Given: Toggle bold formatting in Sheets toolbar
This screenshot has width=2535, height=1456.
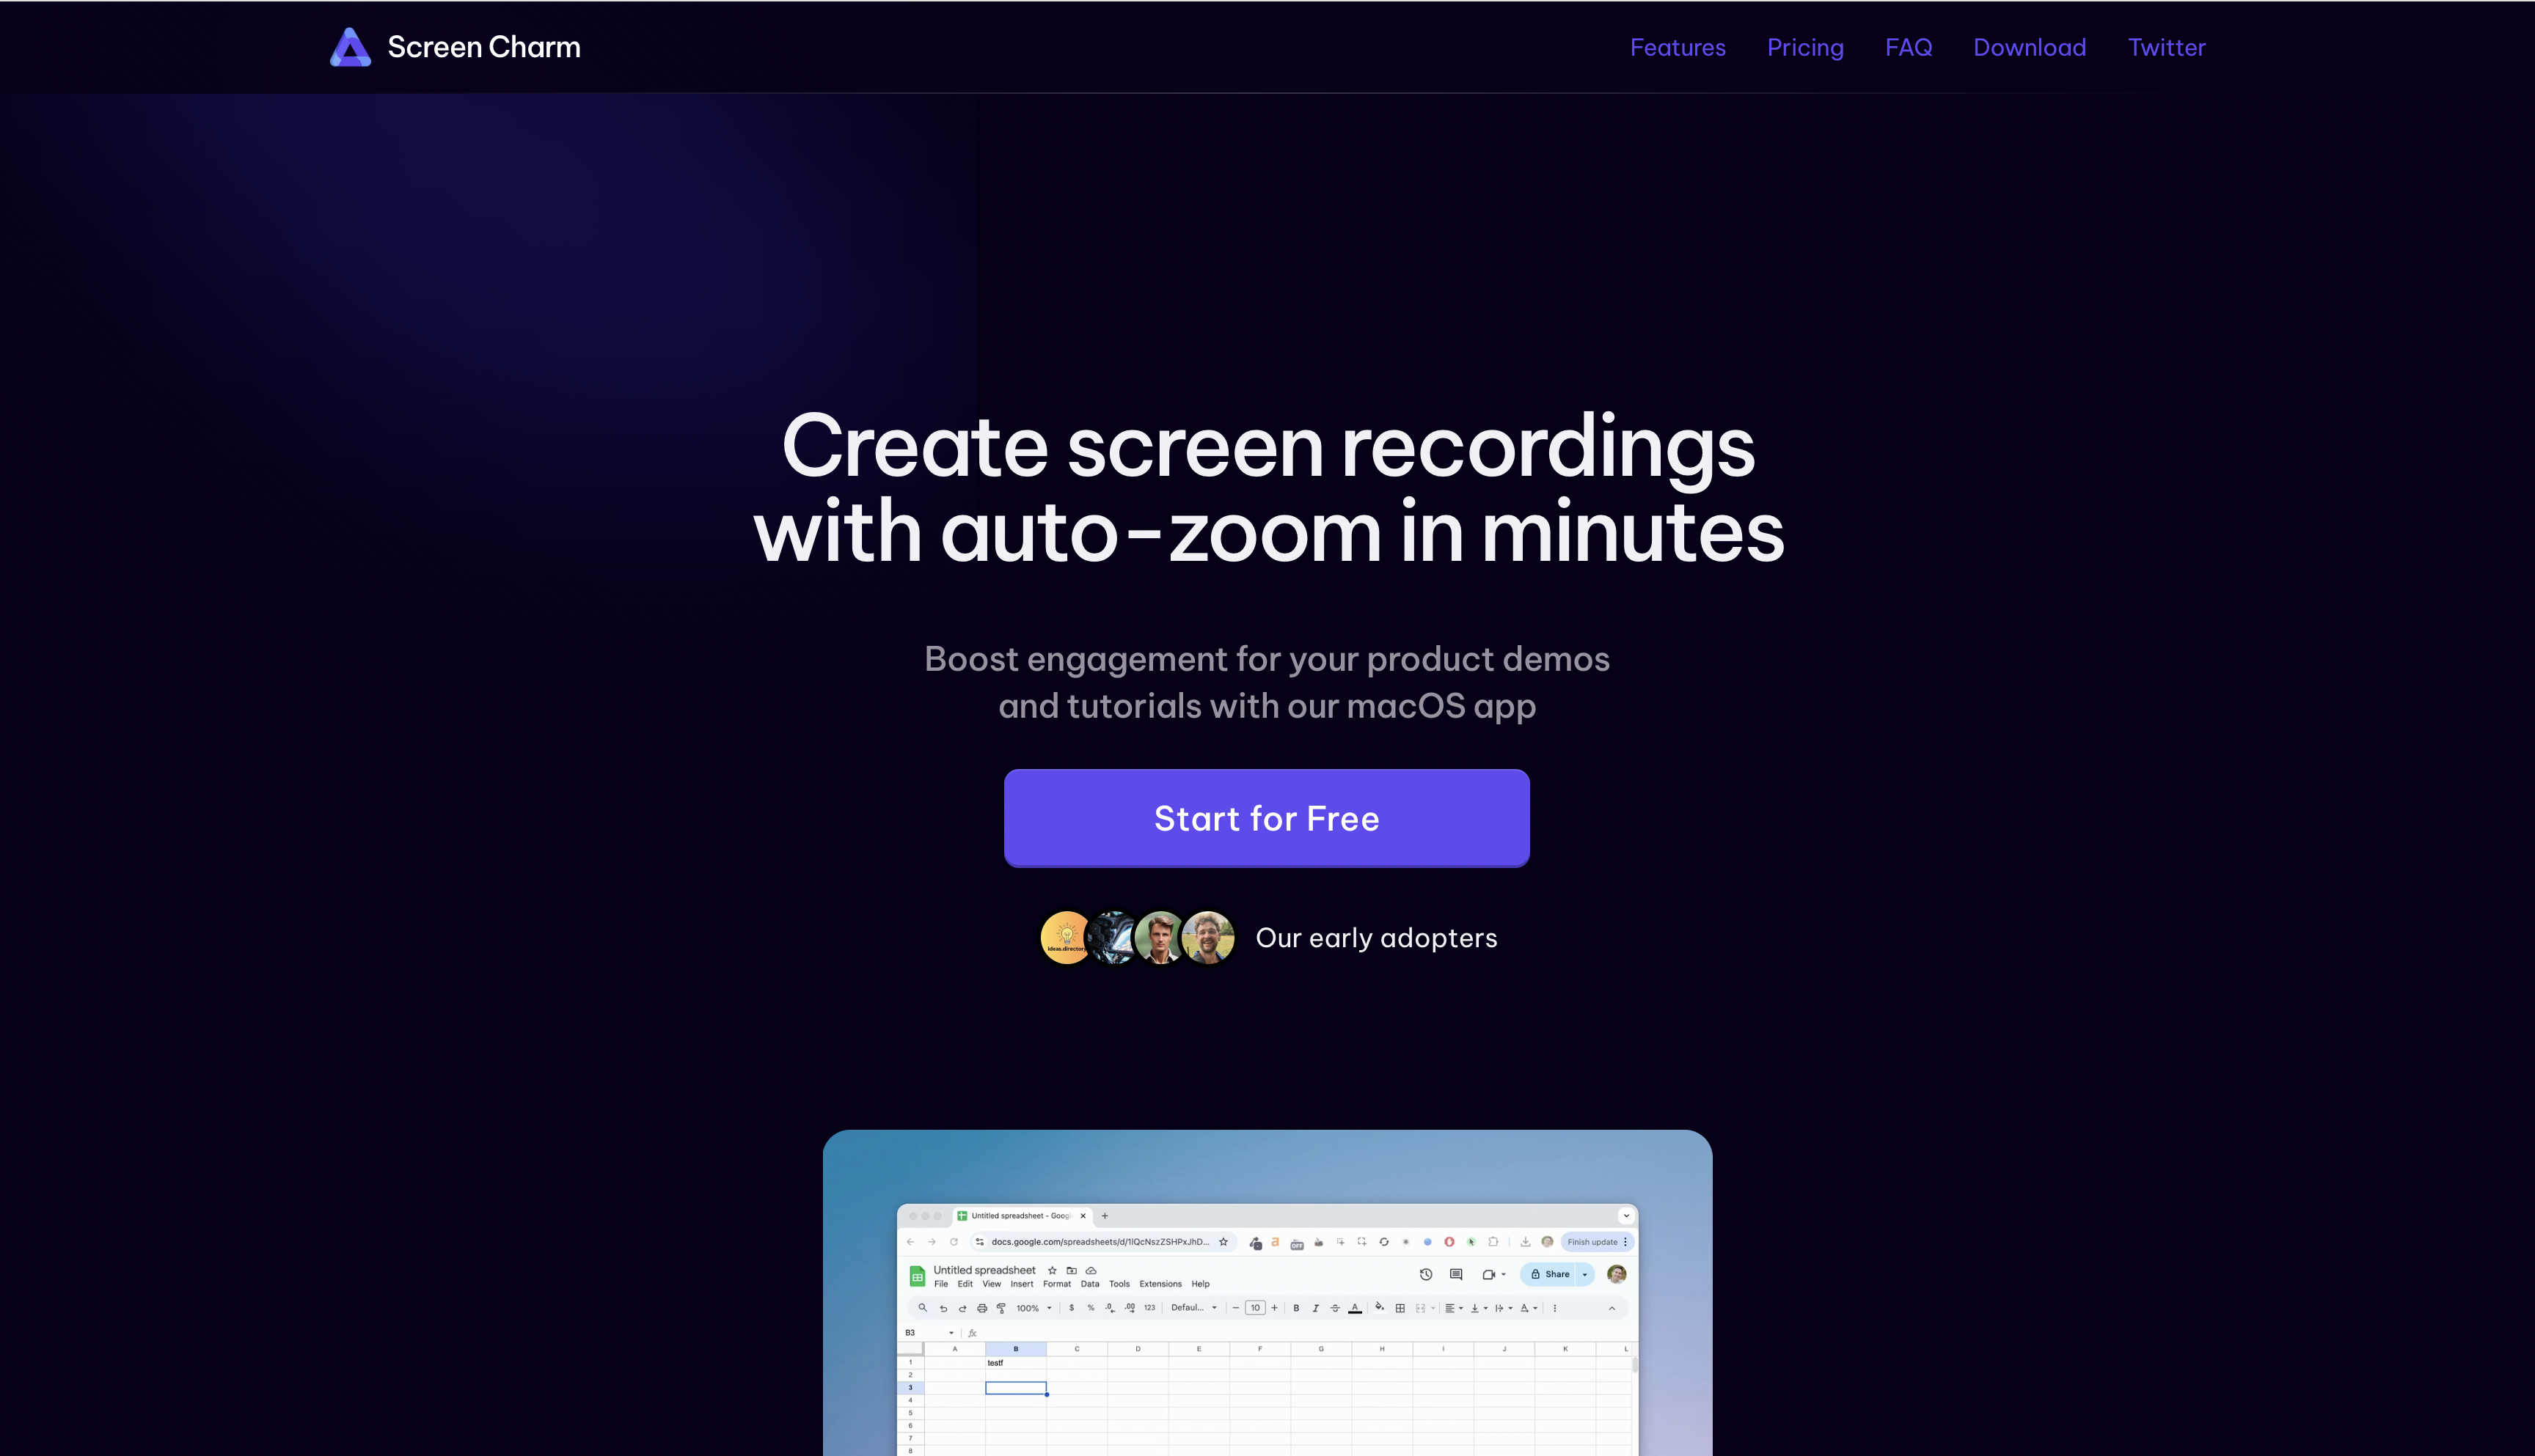Looking at the screenshot, I should point(1295,1308).
